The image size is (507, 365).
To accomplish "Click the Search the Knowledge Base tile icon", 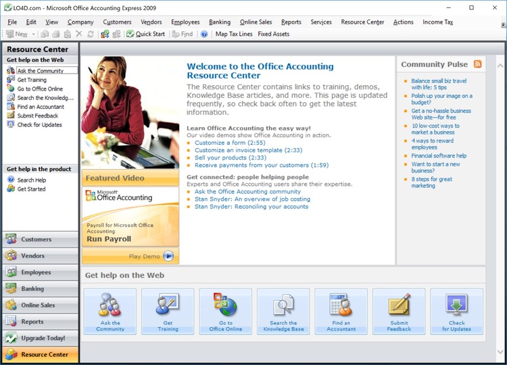I will [x=283, y=305].
